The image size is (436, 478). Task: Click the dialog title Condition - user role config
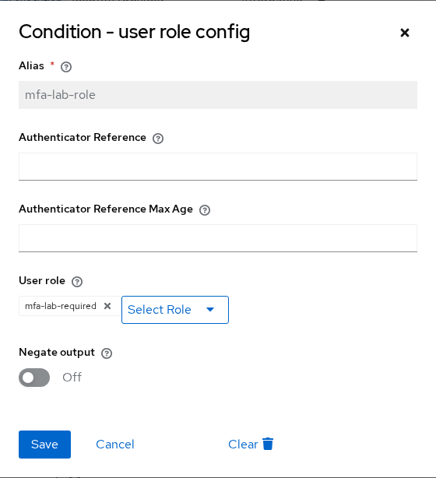point(135,32)
